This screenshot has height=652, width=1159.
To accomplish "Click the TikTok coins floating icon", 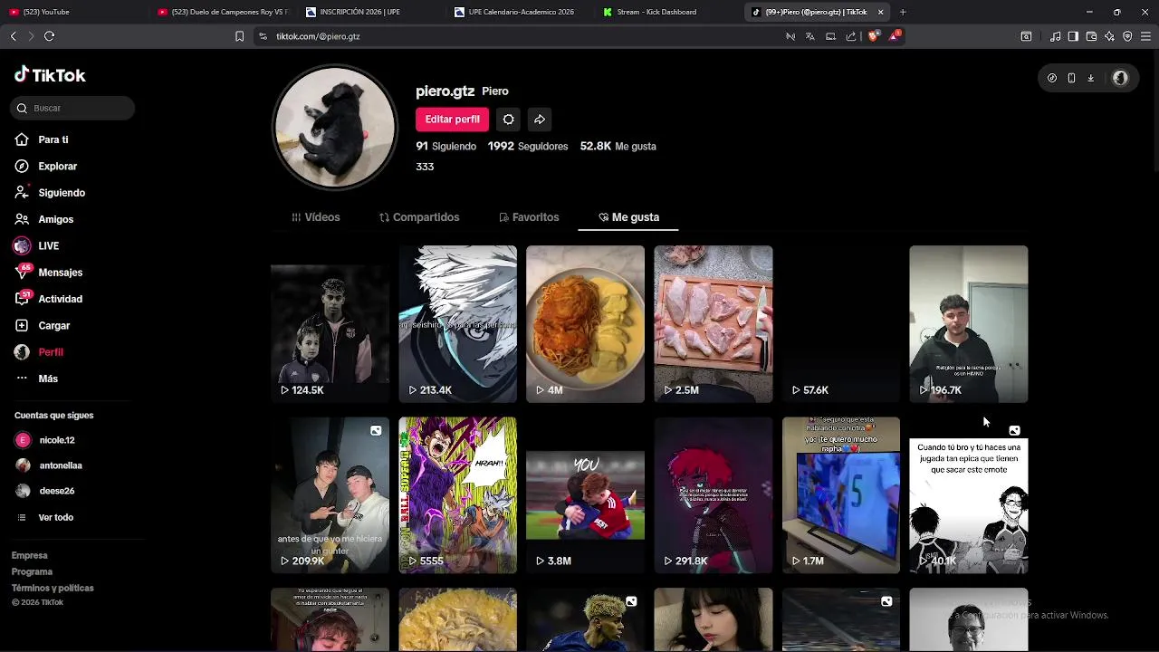I will point(1051,78).
